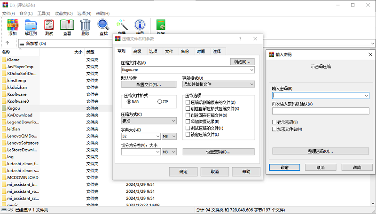The image size is (376, 214).
Task: Enable the 显示密码 checkbox
Action: tap(274, 122)
